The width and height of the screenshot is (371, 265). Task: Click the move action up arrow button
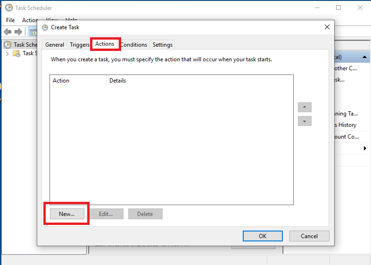coord(305,107)
